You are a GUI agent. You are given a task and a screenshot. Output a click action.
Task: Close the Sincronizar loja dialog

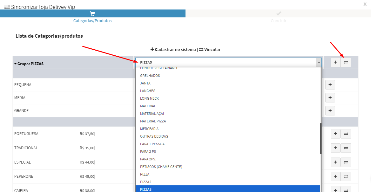pyautogui.click(x=365, y=4)
